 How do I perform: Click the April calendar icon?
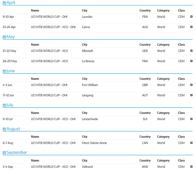click(4, 3)
